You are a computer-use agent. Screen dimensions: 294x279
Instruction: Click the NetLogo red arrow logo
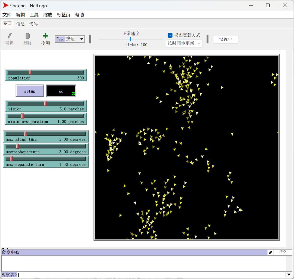(5, 5)
